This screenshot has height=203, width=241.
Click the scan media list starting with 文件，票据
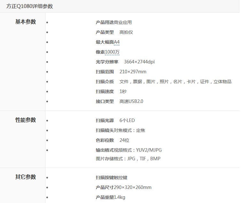(175, 82)
